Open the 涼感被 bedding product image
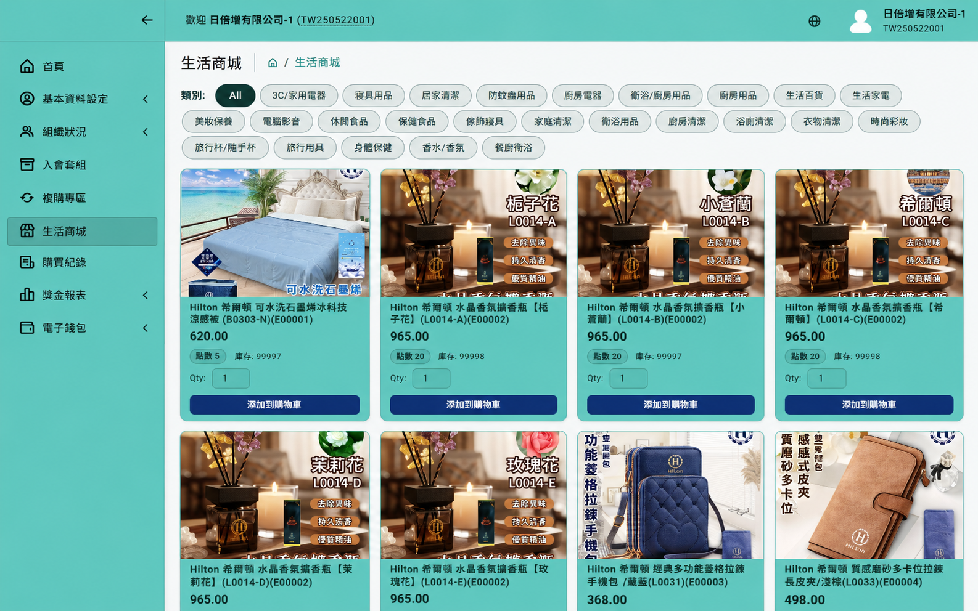978x611 pixels. 275,233
